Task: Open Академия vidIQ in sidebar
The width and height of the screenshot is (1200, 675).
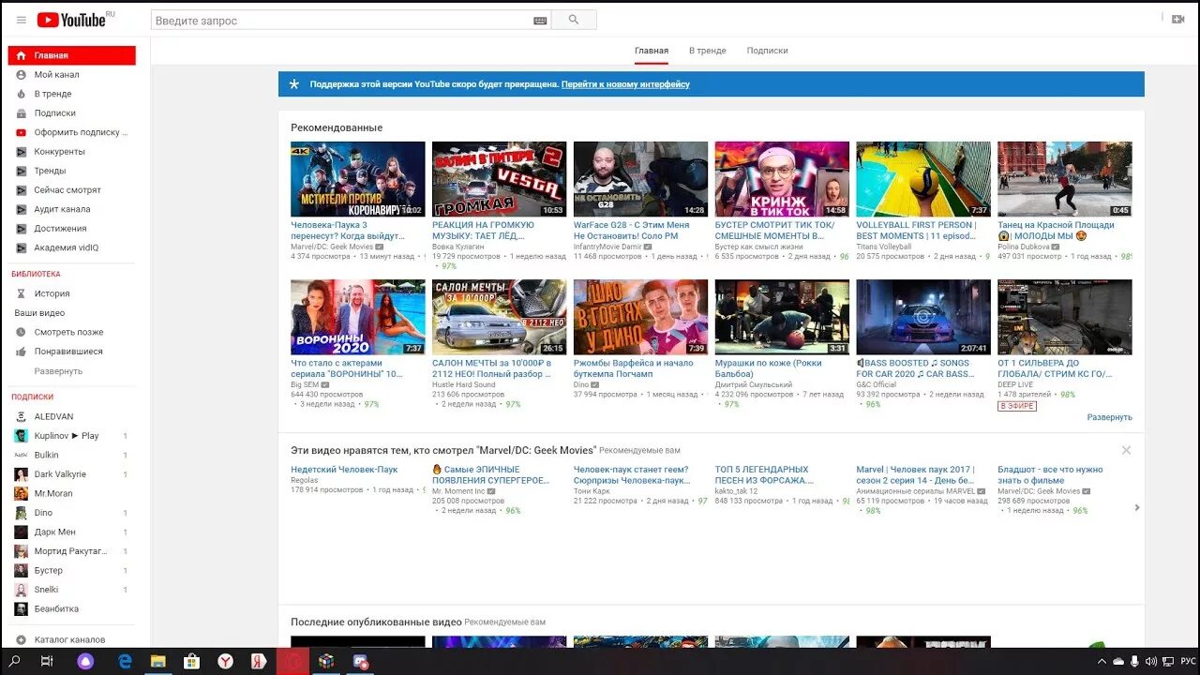Action: coord(71,247)
